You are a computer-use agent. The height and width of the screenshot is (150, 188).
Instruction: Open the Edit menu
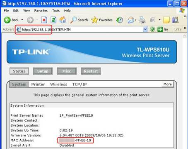point(16,11)
